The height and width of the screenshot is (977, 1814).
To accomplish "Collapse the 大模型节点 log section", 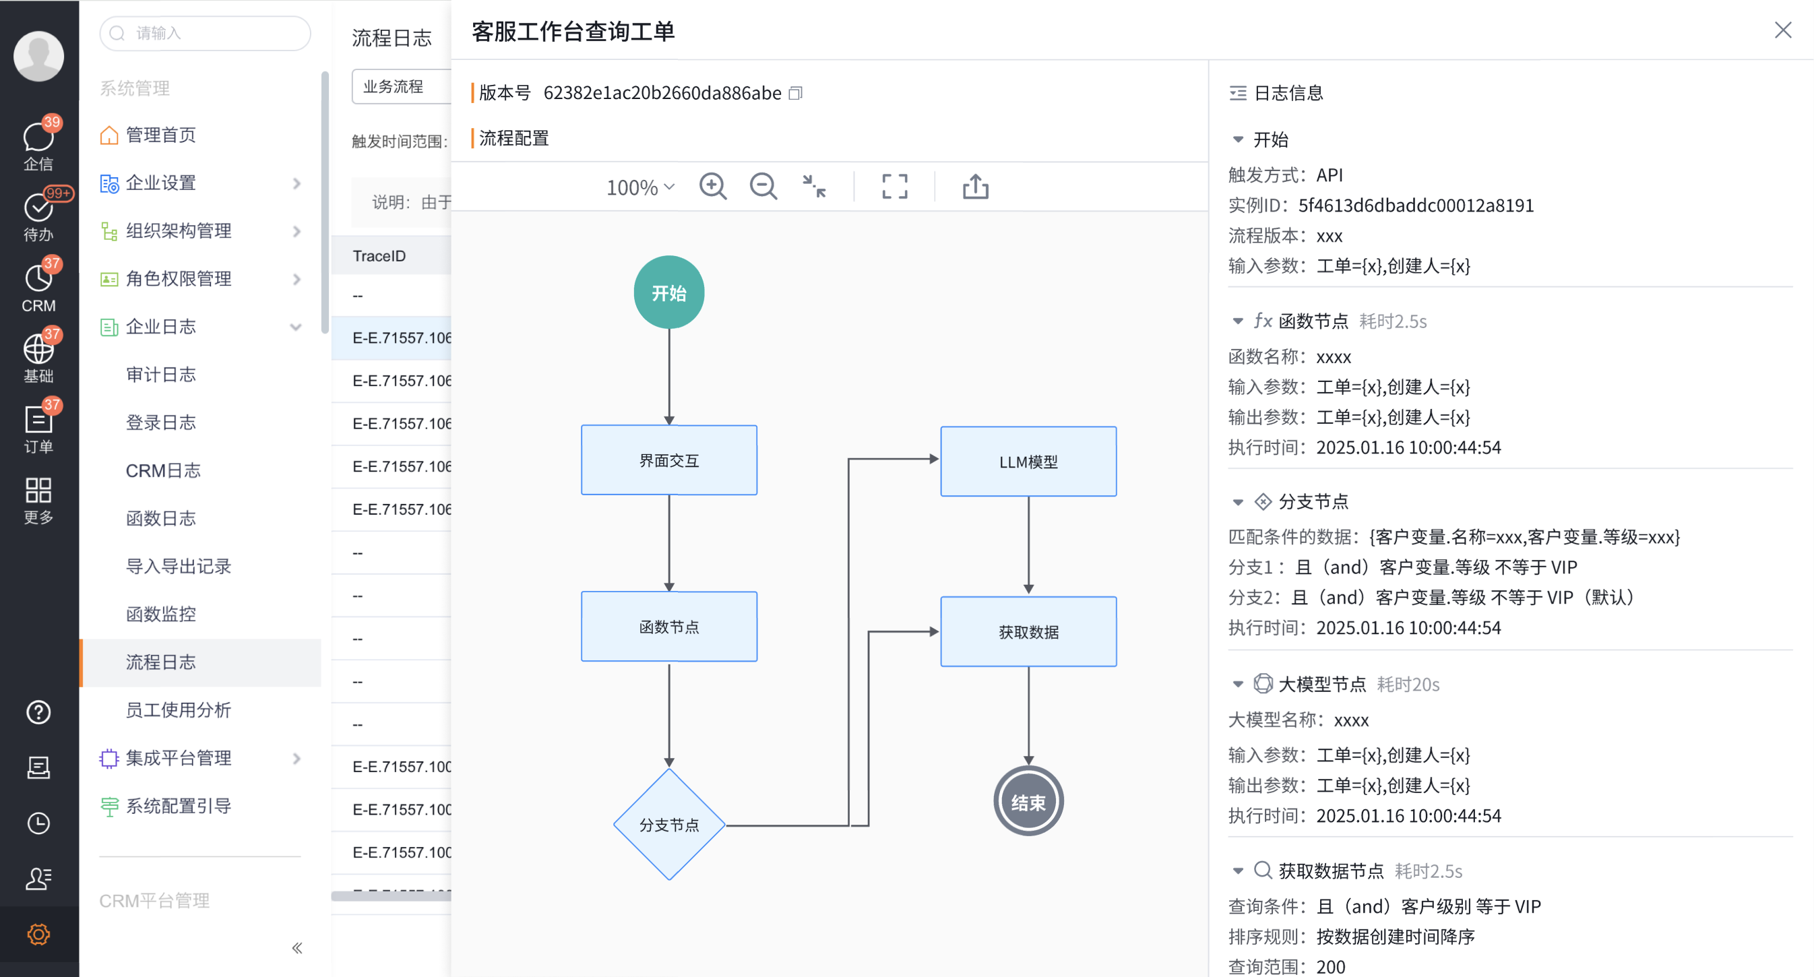I will coord(1237,683).
